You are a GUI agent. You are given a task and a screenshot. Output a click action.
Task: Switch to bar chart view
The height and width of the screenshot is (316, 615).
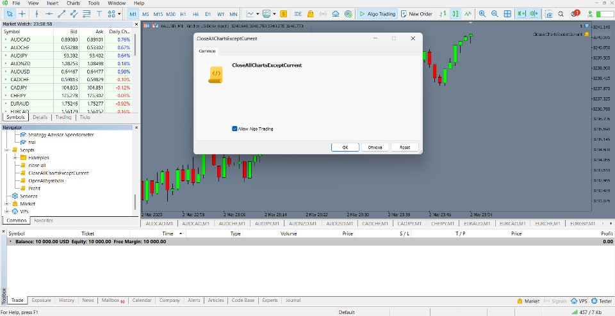pyautogui.click(x=443, y=13)
